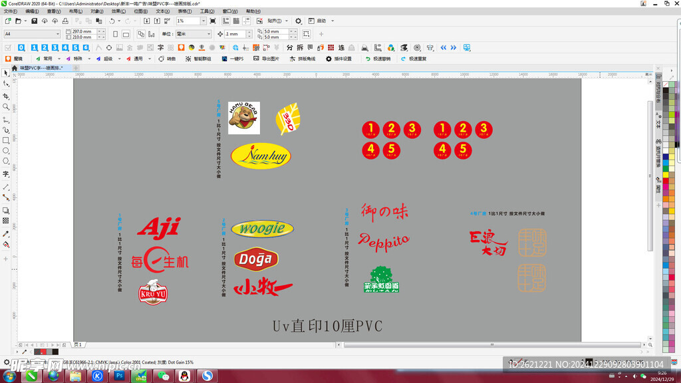
Task: Expand the 启动 launch dropdown
Action: pyautogui.click(x=333, y=21)
